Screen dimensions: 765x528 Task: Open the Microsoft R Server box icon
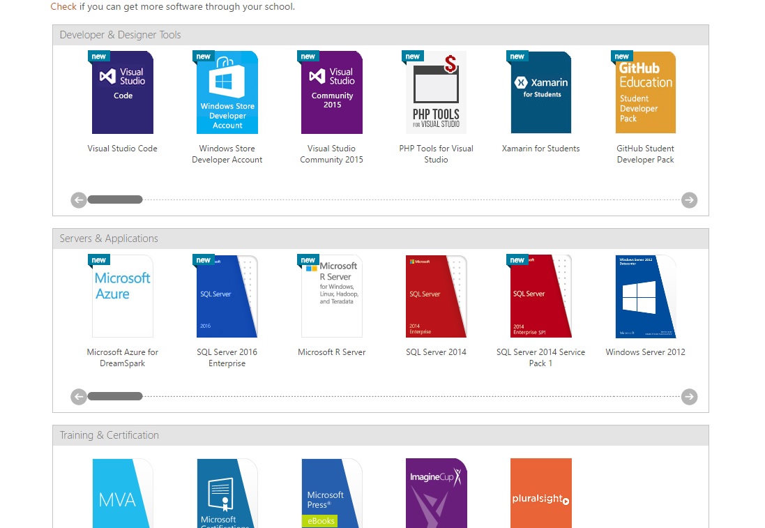(332, 296)
